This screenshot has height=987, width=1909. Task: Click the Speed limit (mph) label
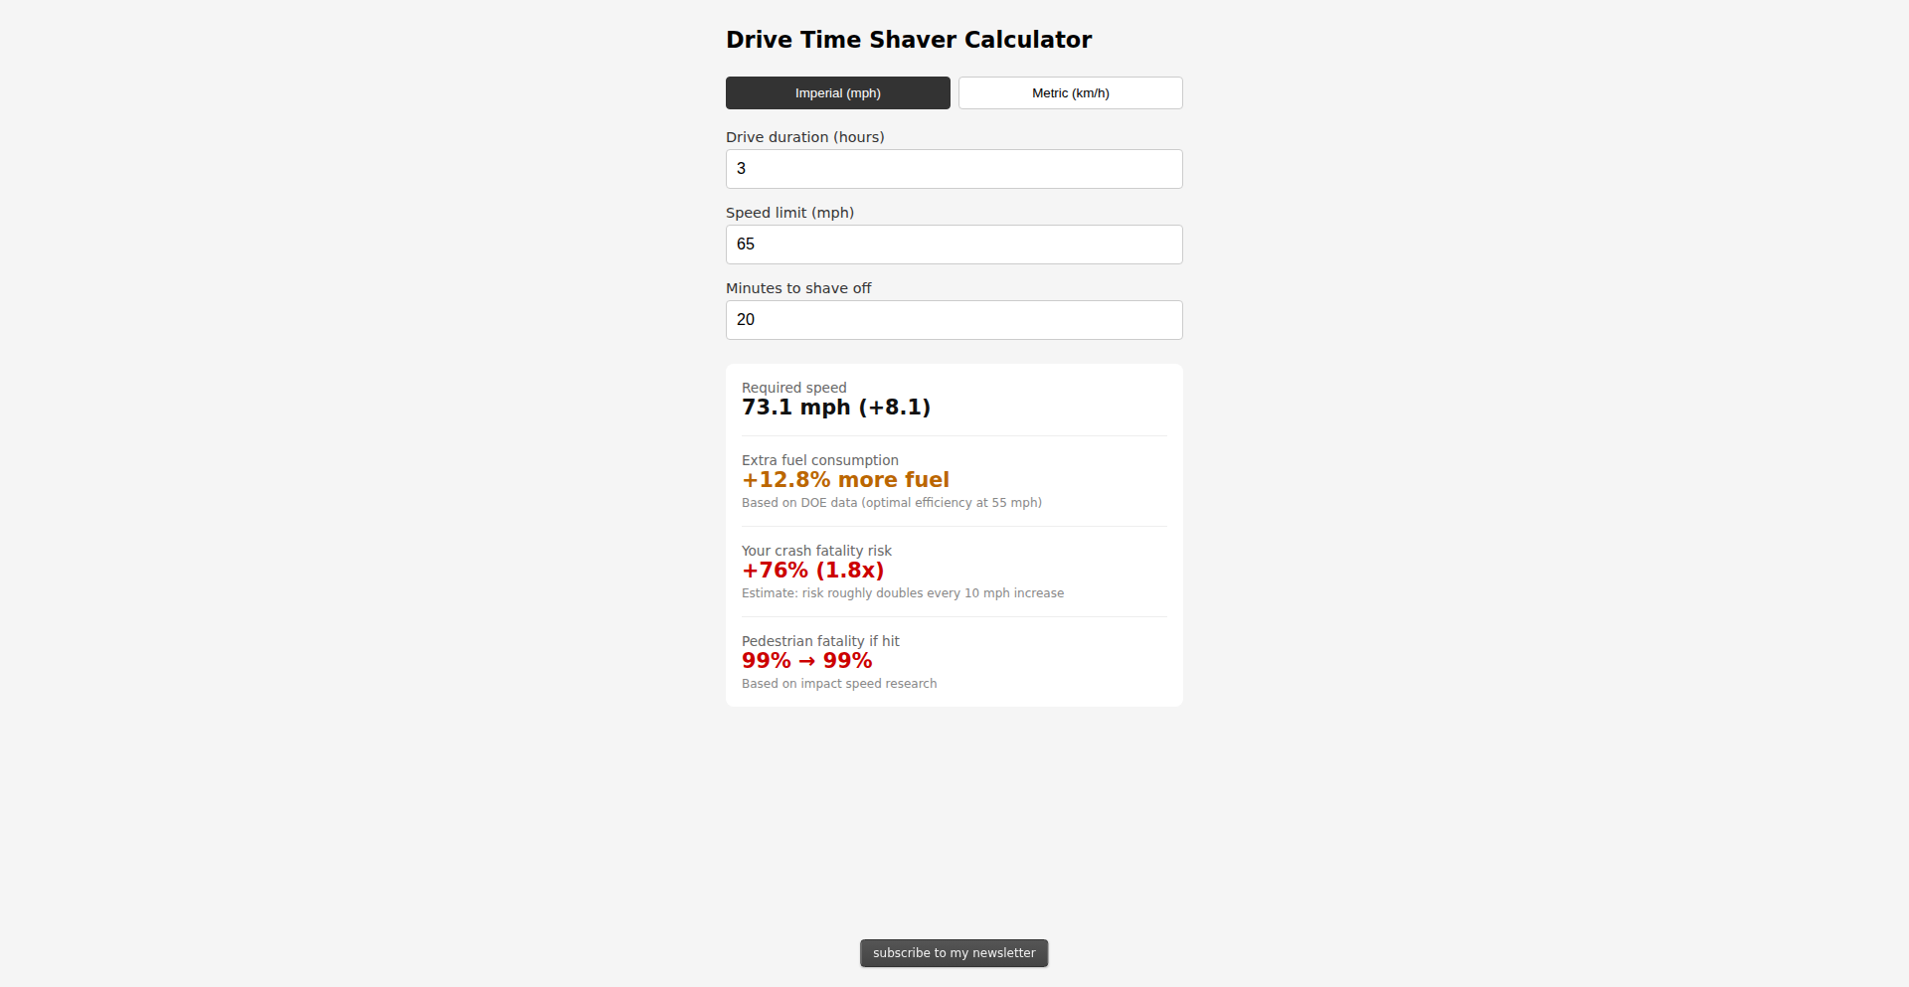point(789,213)
